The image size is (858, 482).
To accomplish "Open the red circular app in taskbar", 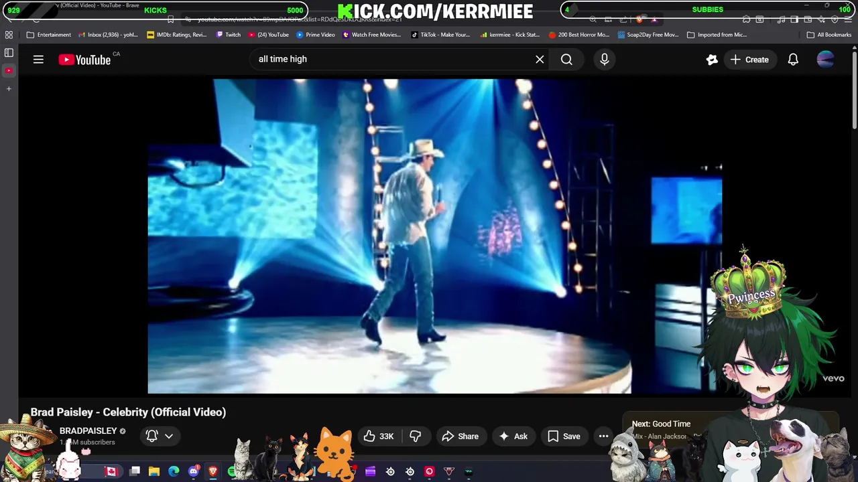I will pos(430,471).
